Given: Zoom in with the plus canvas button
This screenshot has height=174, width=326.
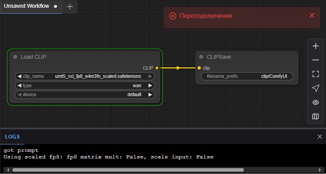Looking at the screenshot, I should 315,46.
